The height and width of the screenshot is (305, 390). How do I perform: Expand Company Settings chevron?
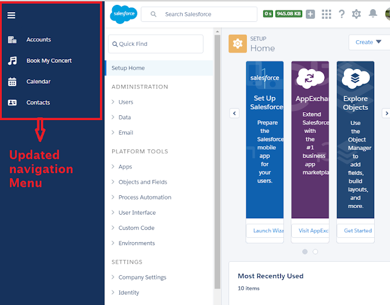[113, 277]
